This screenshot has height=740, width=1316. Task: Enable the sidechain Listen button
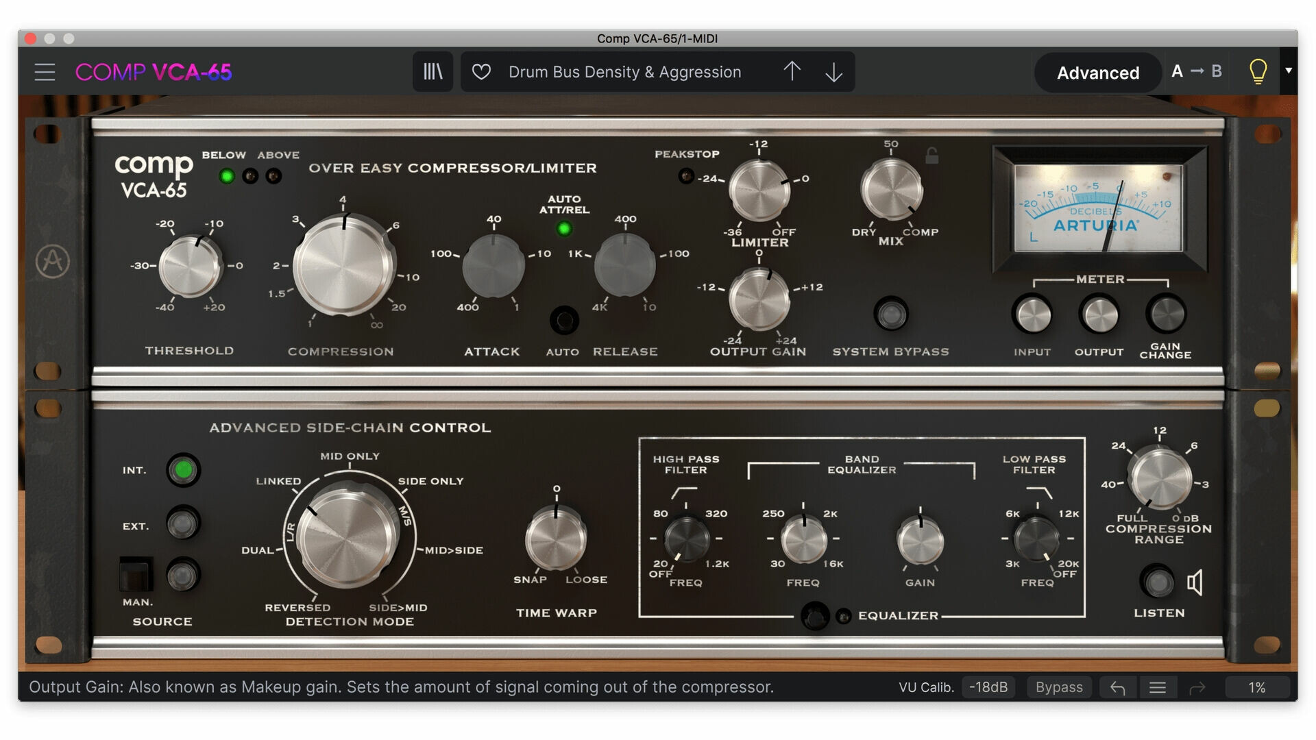coord(1157,582)
